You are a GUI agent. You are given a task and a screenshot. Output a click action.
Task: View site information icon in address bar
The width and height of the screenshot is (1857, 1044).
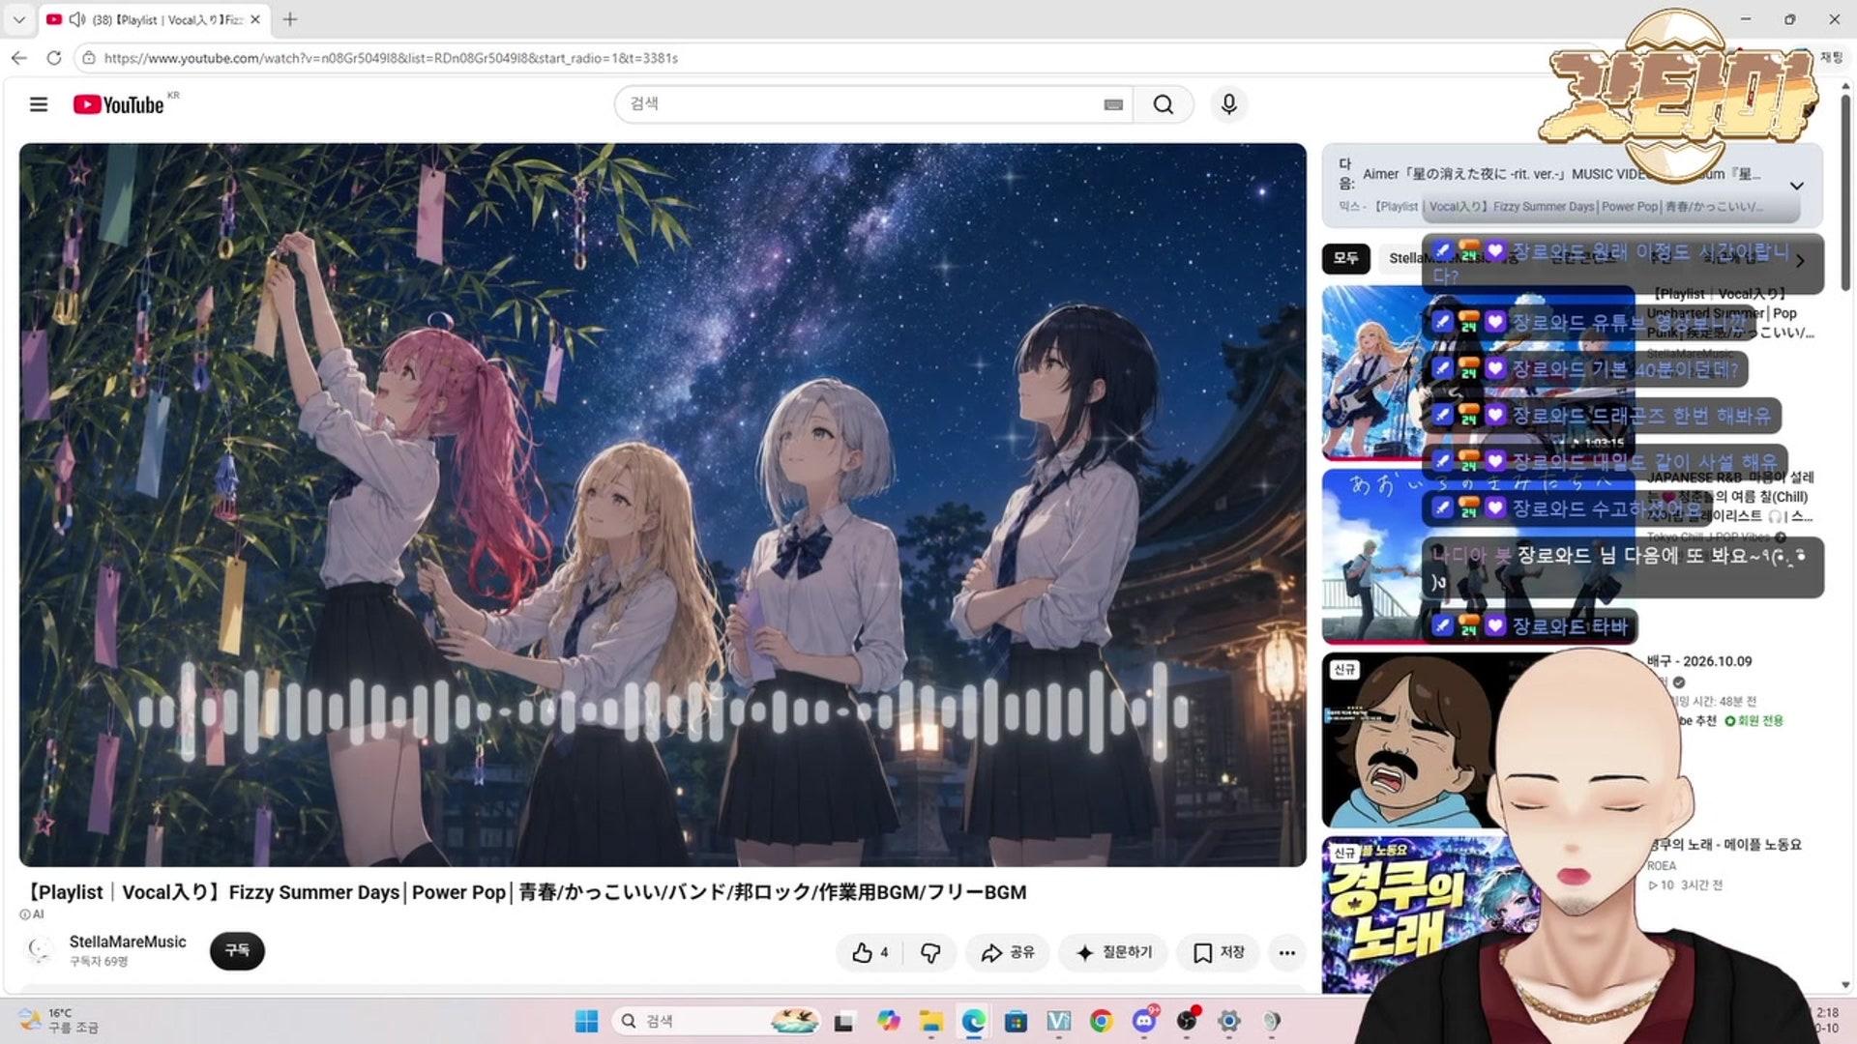click(88, 58)
